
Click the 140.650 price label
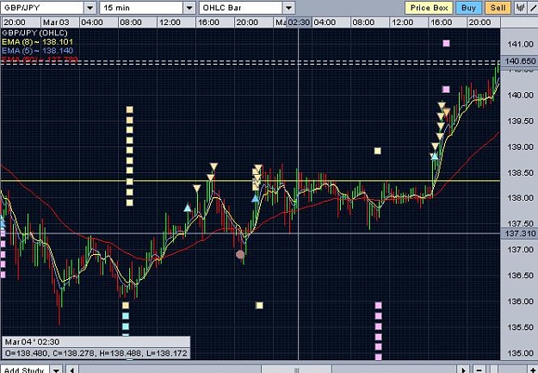pos(520,61)
